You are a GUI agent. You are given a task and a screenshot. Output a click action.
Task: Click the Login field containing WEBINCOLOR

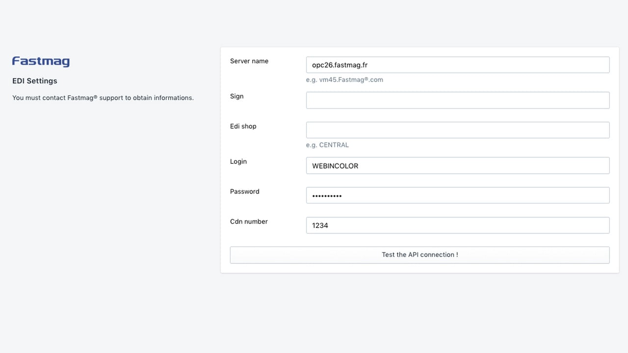pyautogui.click(x=458, y=165)
